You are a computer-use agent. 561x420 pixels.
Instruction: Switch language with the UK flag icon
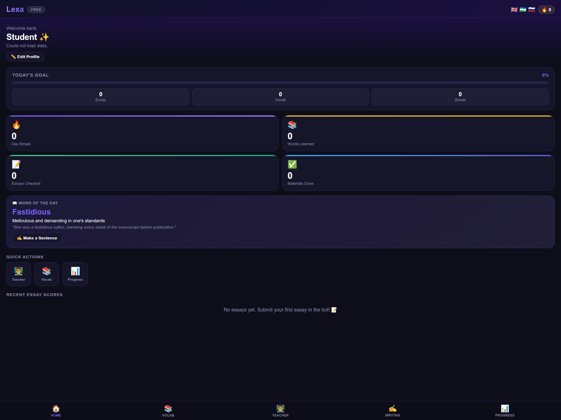(514, 10)
